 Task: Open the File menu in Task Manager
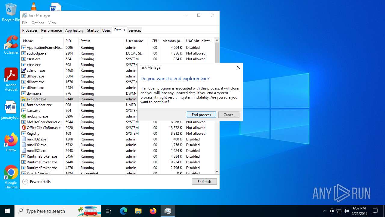(x=25, y=23)
